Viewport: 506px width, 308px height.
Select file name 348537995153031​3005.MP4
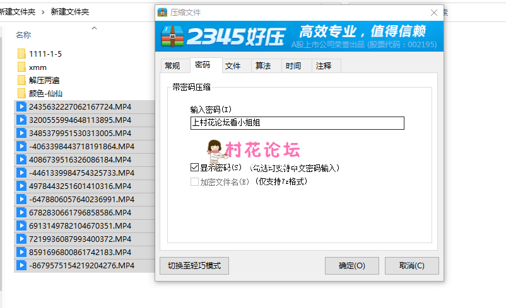(80, 133)
